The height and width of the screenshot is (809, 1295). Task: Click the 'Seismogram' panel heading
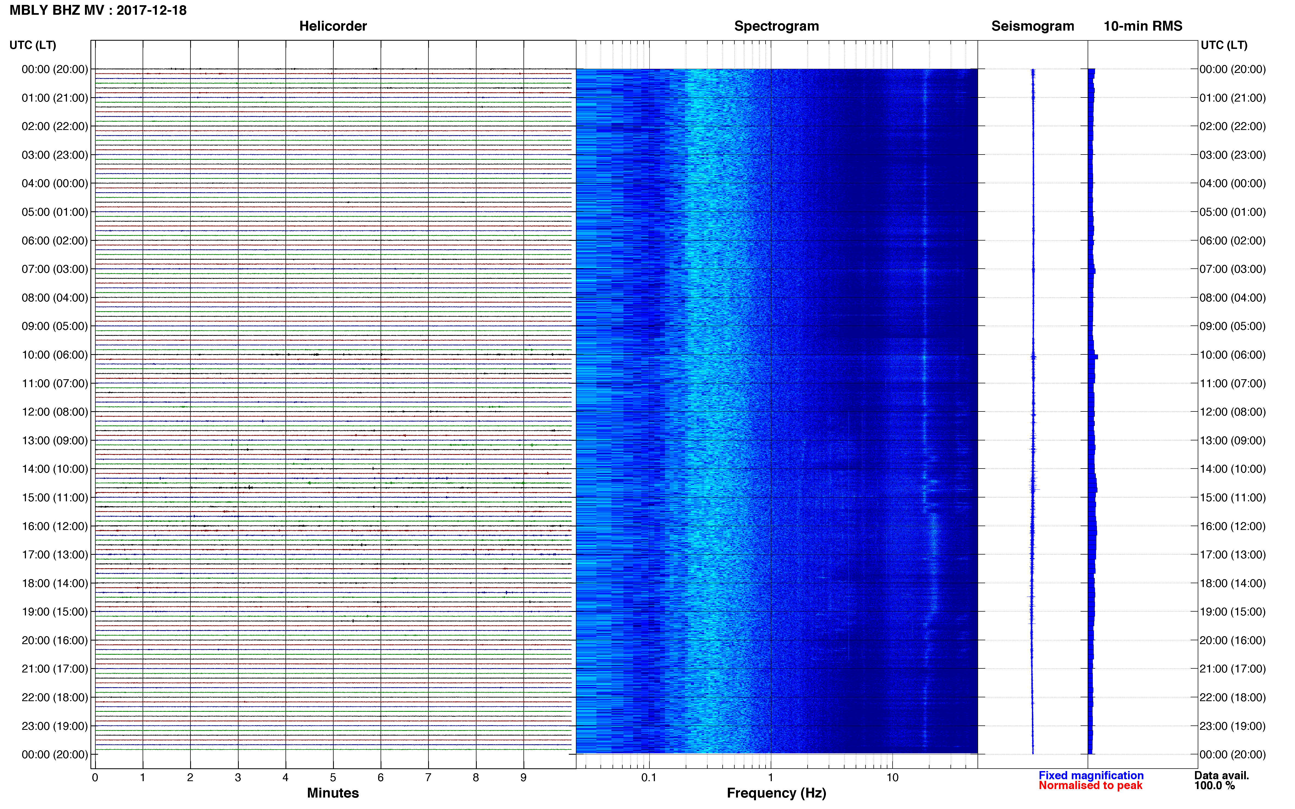coord(1033,26)
